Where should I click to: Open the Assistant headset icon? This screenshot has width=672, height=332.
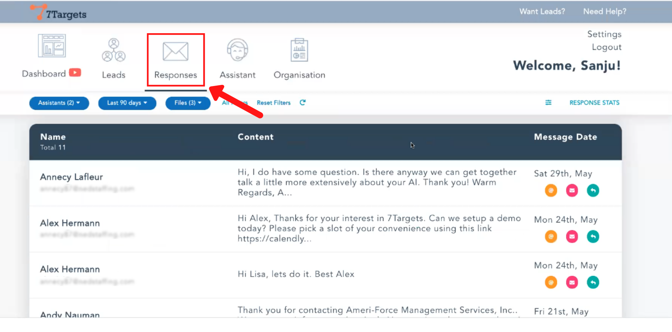click(237, 50)
